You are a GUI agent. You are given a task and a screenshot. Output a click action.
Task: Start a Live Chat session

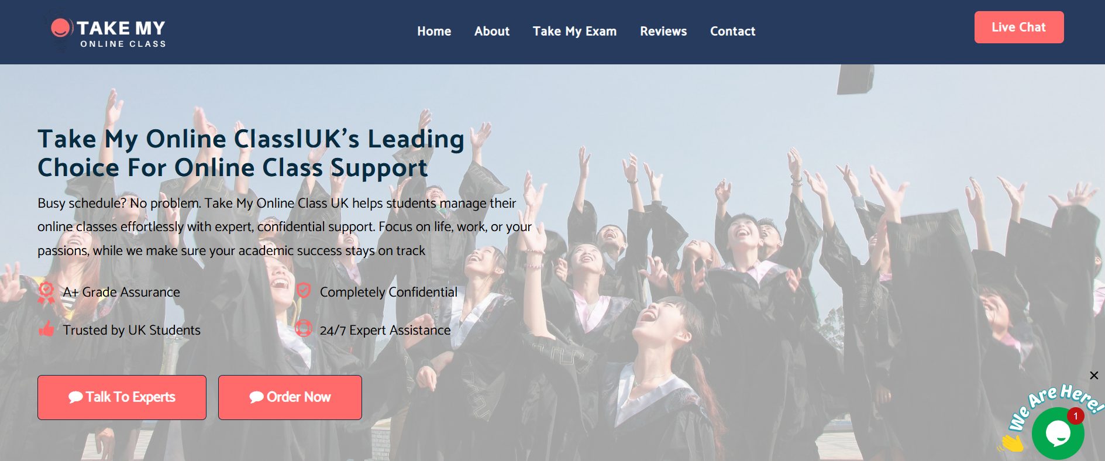click(1019, 27)
